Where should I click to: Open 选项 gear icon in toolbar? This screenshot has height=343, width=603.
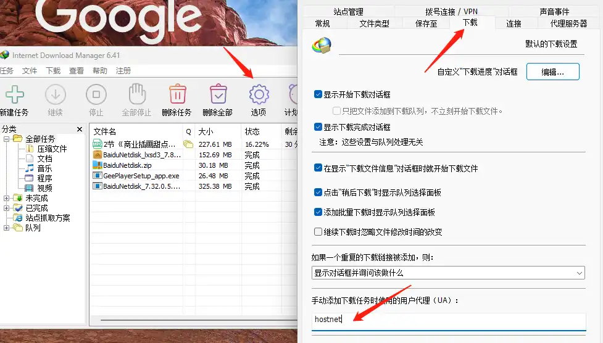click(259, 94)
